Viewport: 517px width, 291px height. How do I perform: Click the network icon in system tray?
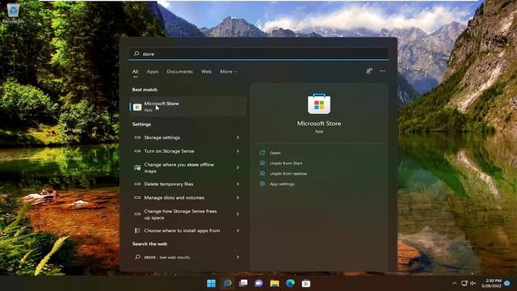coord(464,284)
